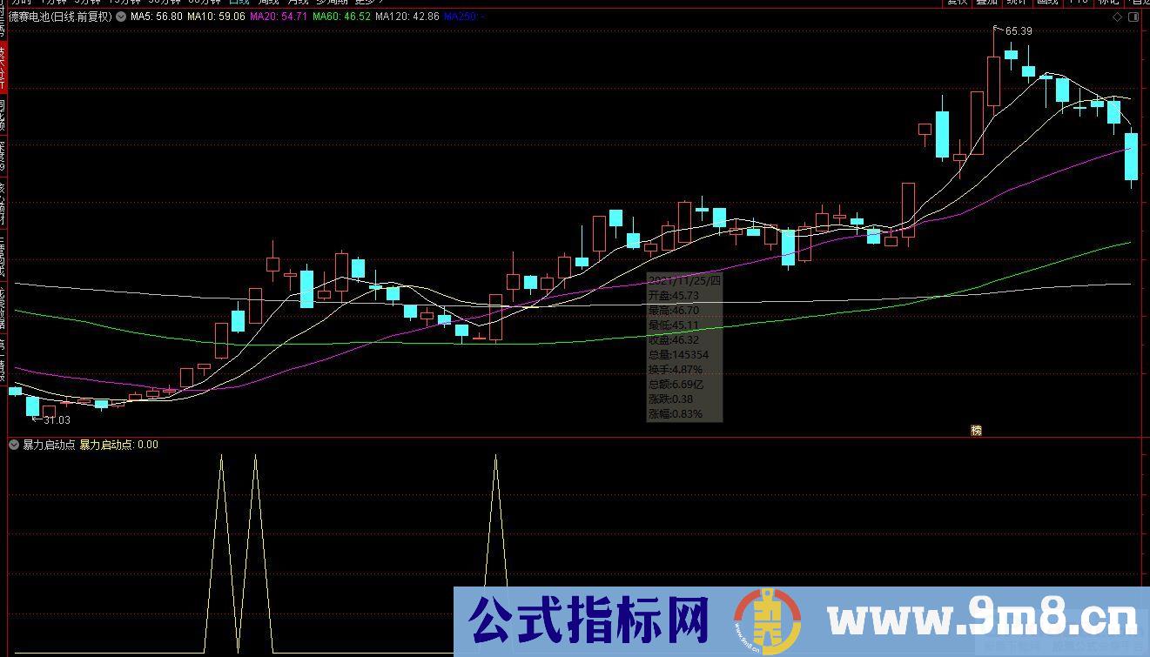Click the blue MA250 label
The width and height of the screenshot is (1150, 657).
pos(465,17)
